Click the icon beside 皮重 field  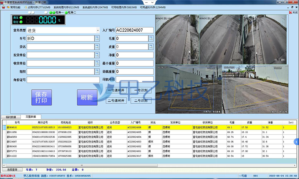click(x=151, y=47)
